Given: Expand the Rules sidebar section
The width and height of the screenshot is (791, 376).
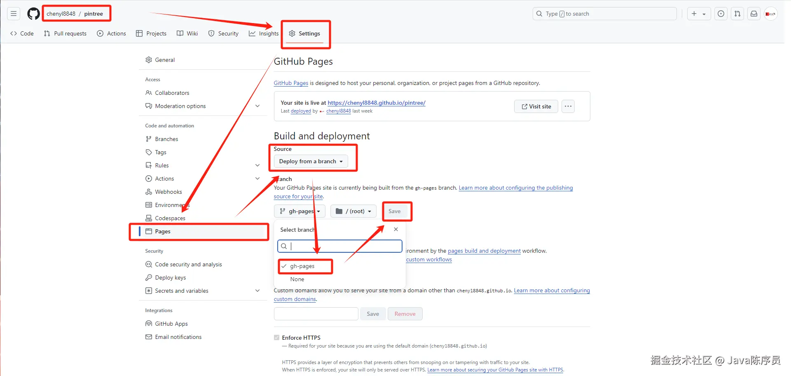Looking at the screenshot, I should pyautogui.click(x=203, y=165).
